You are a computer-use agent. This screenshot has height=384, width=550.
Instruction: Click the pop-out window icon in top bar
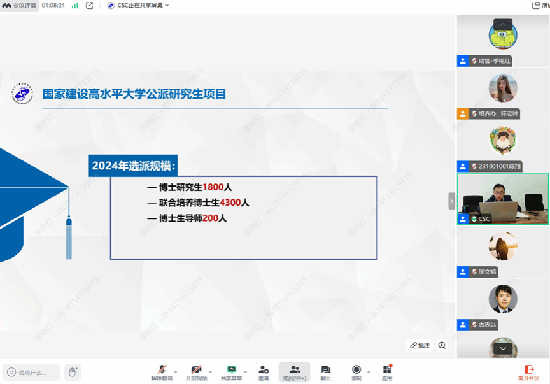pos(90,6)
